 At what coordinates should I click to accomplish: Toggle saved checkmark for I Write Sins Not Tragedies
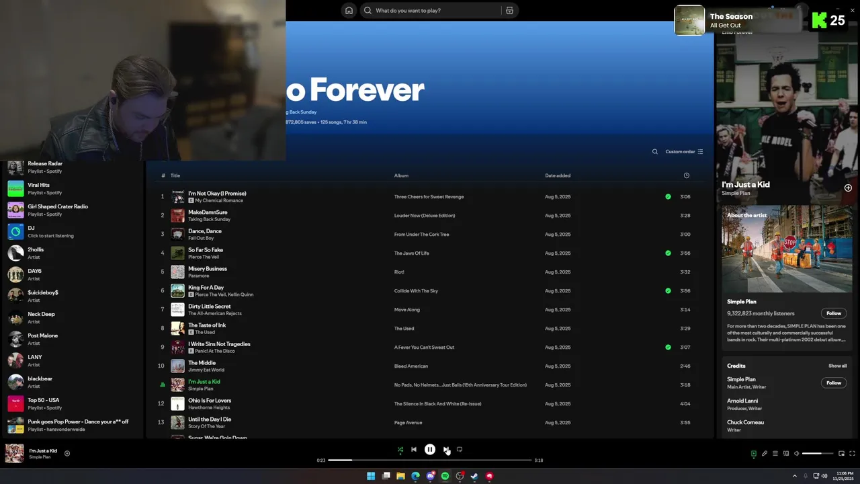pos(668,348)
